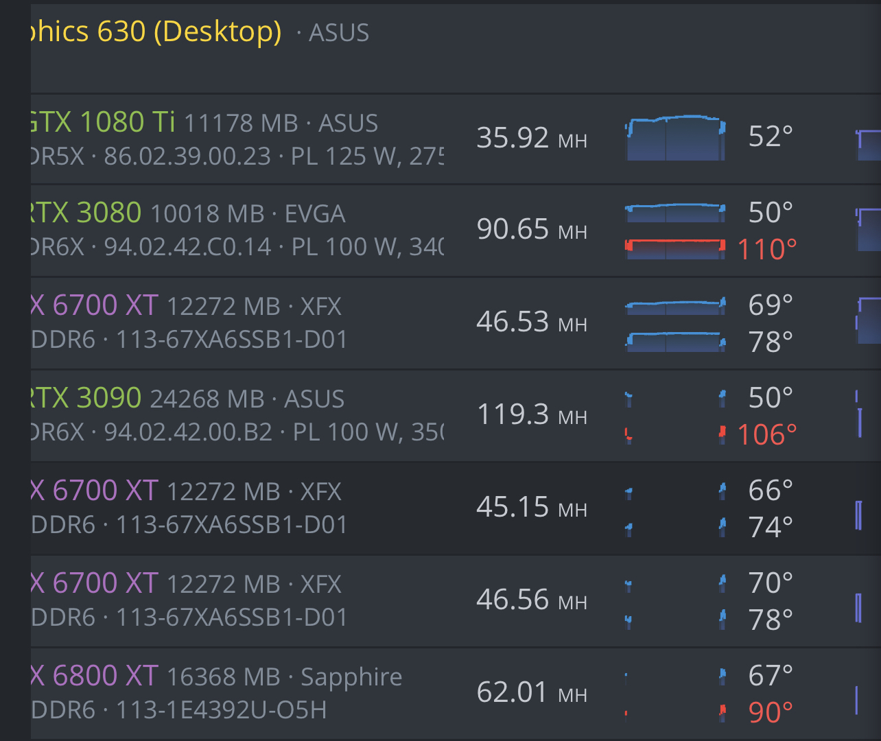Select the 6800 XT Sapphire card name
The height and width of the screenshot is (741, 881).
pos(95,676)
